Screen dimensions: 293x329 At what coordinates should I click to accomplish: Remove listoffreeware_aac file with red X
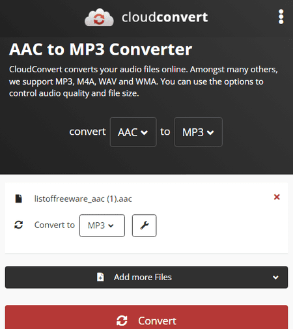pyautogui.click(x=277, y=197)
